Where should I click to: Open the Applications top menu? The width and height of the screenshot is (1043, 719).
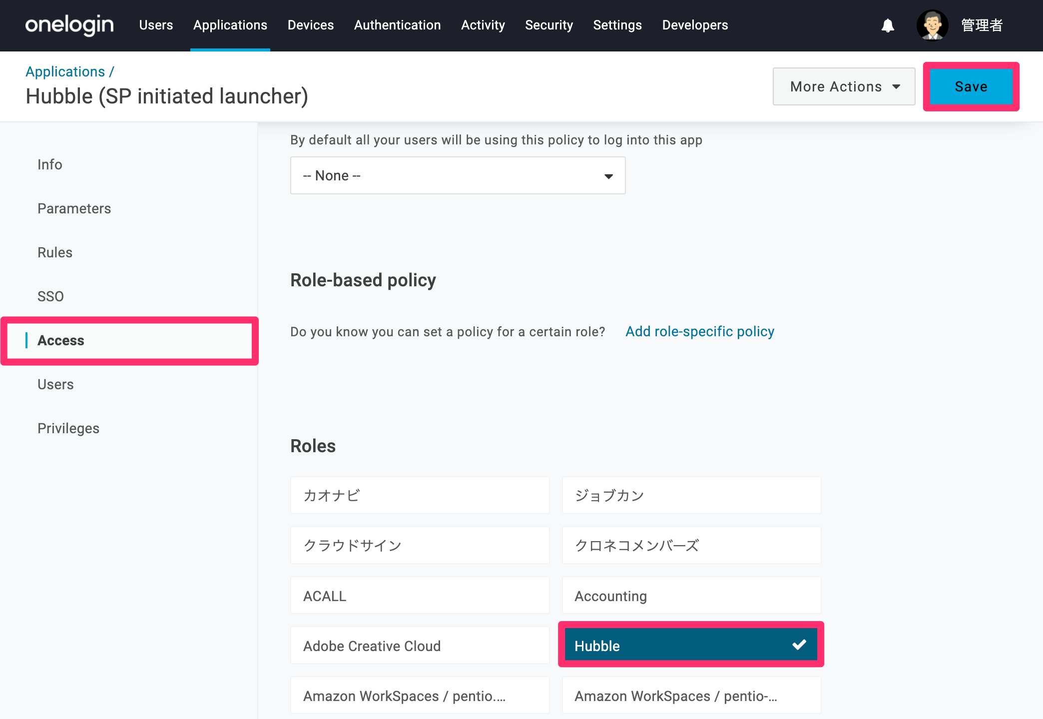point(230,25)
